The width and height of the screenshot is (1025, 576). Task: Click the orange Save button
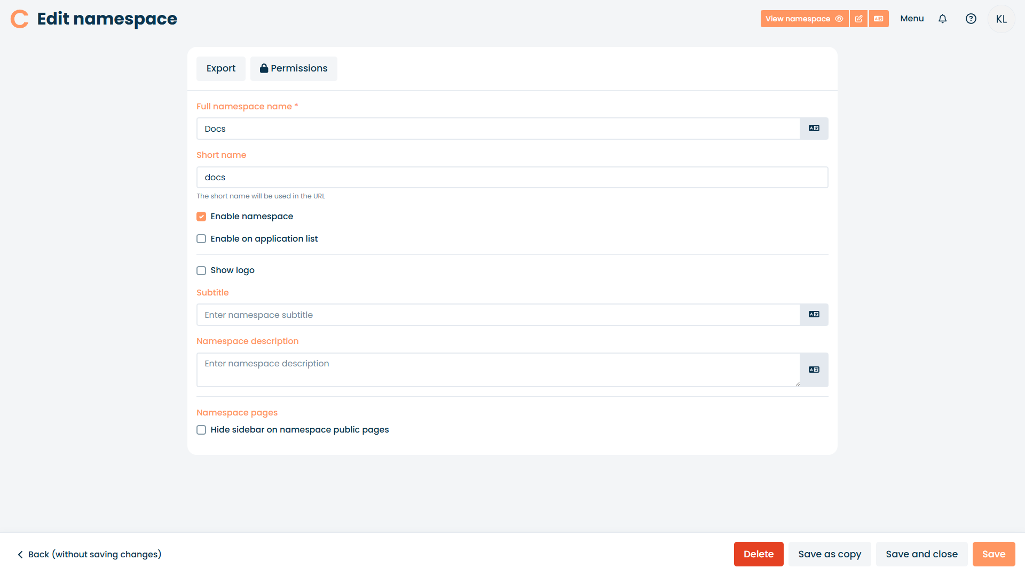click(994, 554)
